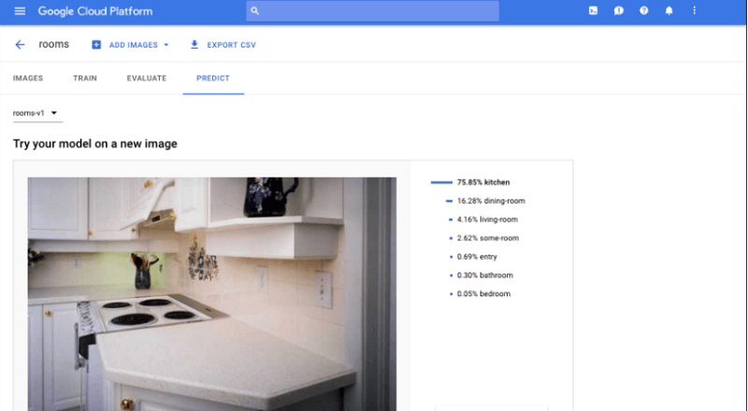Image resolution: width=748 pixels, height=411 pixels.
Task: Click the Google Cloud Platform title
Action: (94, 11)
